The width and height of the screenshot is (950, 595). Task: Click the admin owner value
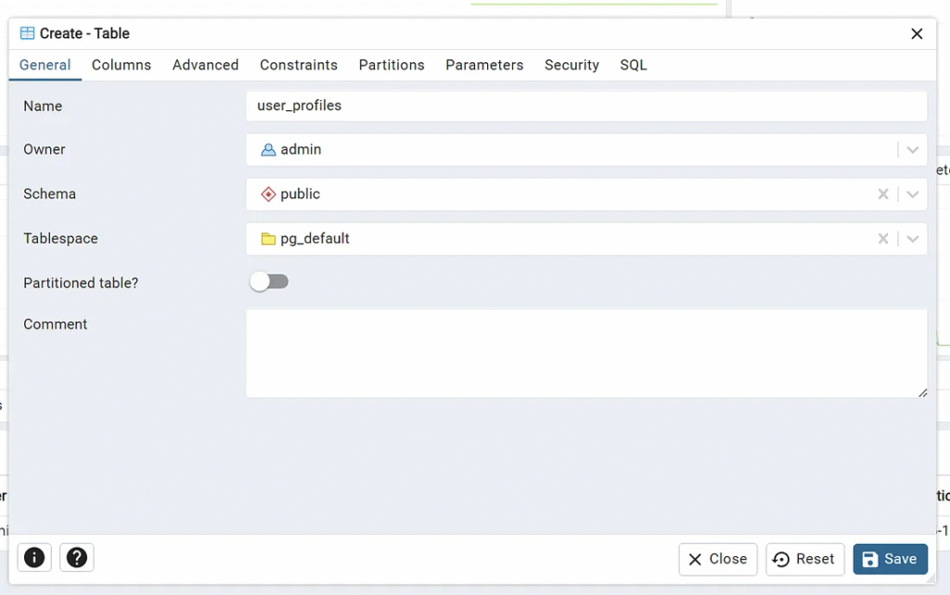click(301, 149)
